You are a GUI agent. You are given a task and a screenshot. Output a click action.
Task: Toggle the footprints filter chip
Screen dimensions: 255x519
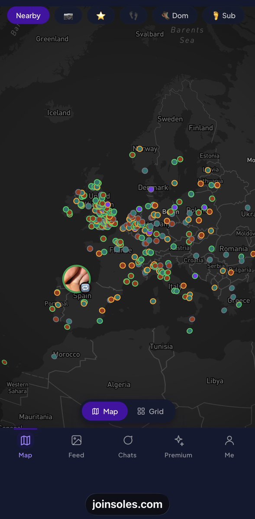coord(133,16)
